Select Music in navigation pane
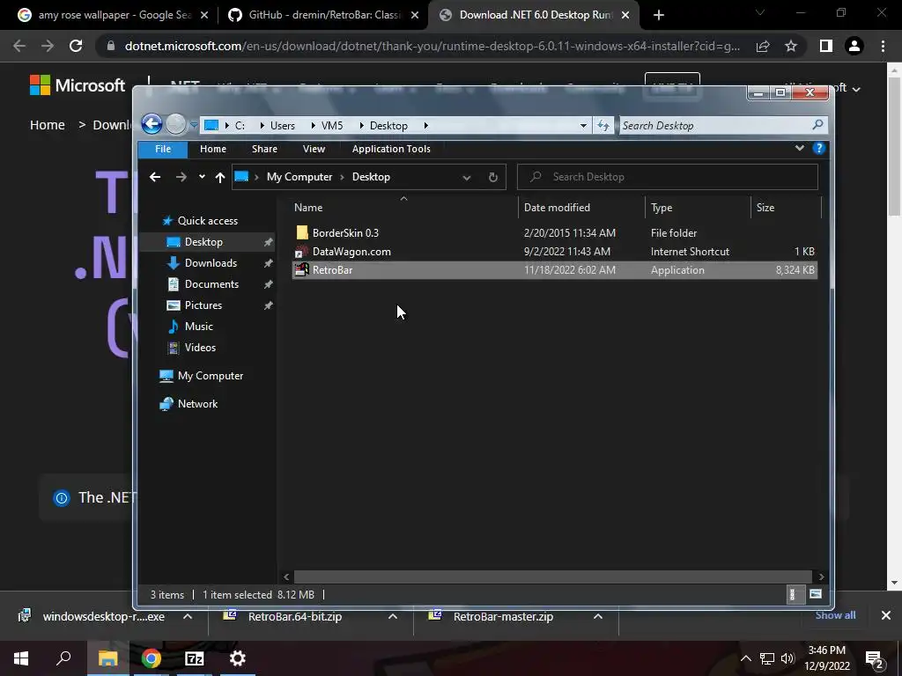 [x=198, y=327]
